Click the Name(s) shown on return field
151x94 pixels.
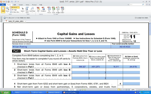point(61,47)
